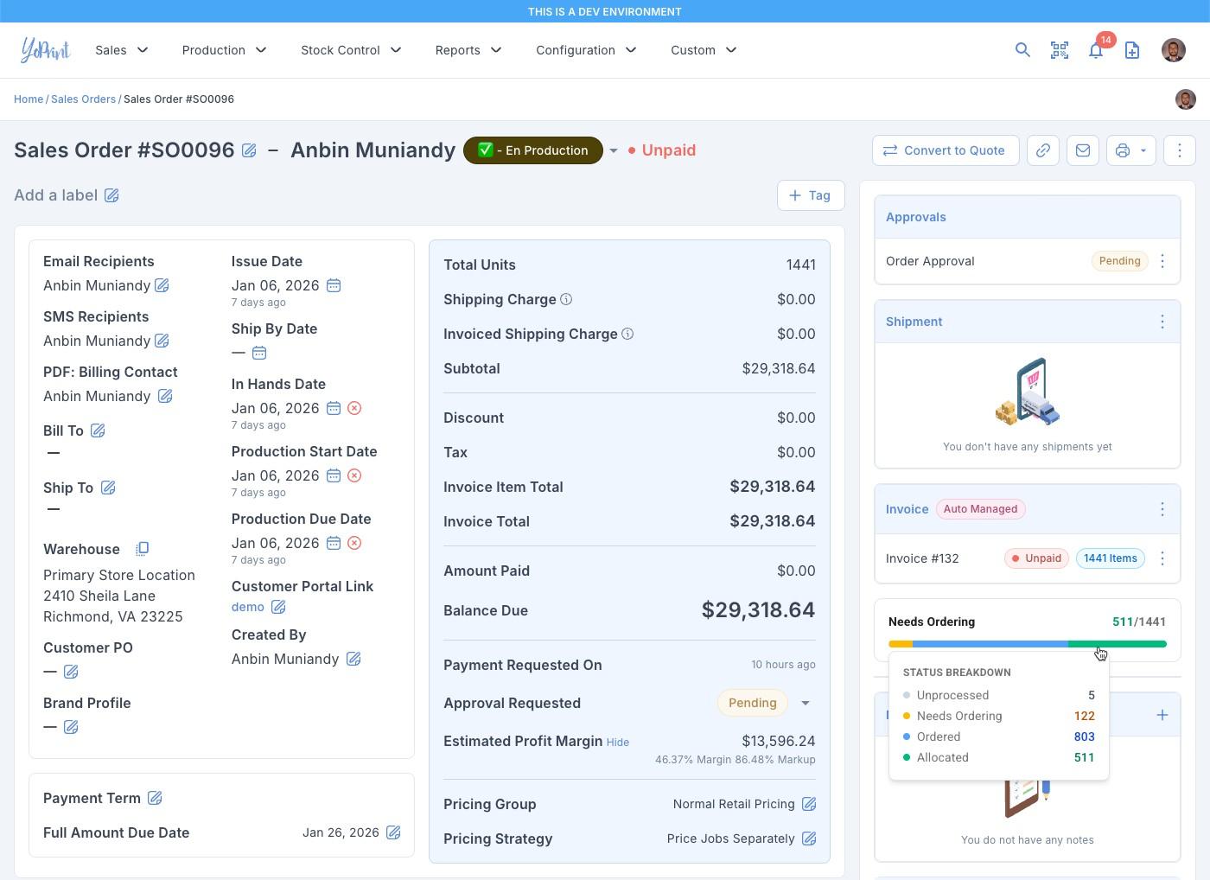Open the Production menu
The image size is (1210, 880).
[x=224, y=50]
